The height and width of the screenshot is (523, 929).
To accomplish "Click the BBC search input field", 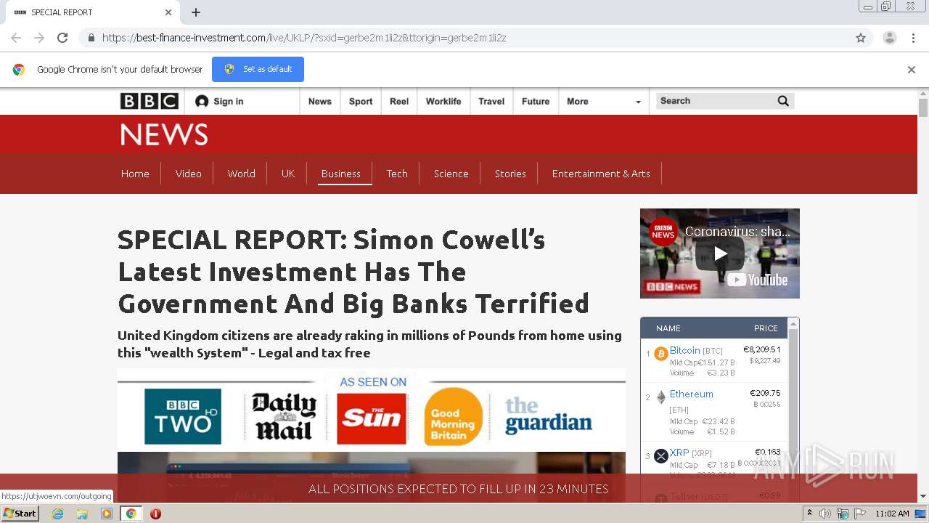I will click(716, 101).
